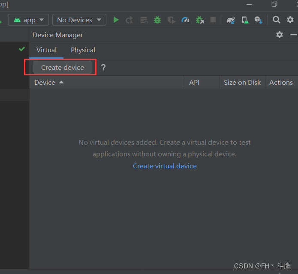Screen dimensions: 298x274
Task: Click the Create device button
Action: point(63,67)
